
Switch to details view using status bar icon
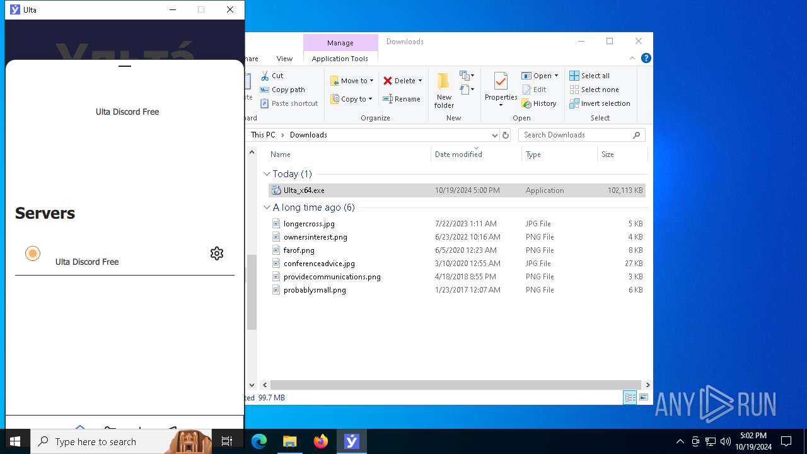point(630,397)
